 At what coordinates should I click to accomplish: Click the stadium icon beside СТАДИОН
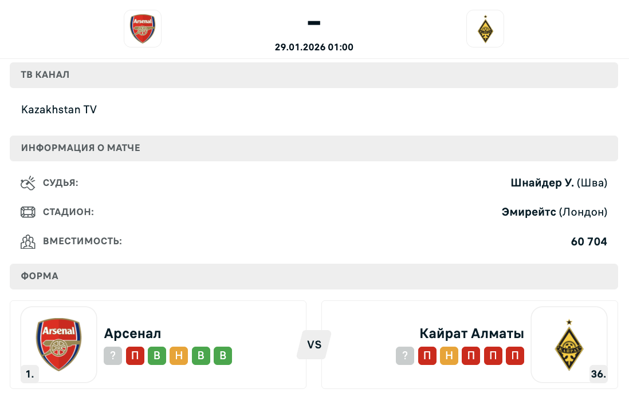(x=28, y=212)
